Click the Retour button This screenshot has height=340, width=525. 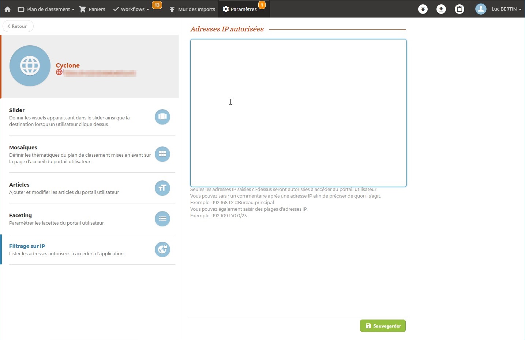point(18,26)
